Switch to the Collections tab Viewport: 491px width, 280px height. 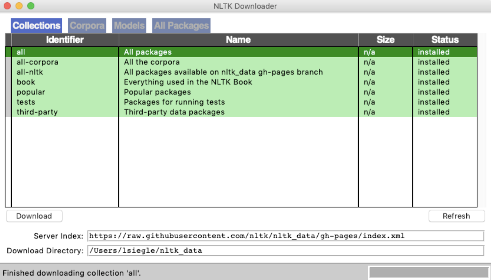(36, 25)
